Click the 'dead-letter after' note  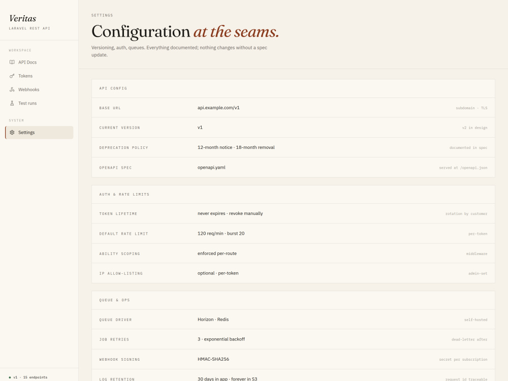point(469,339)
